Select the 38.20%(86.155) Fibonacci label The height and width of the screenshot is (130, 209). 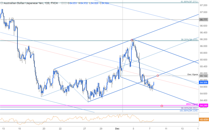tap(189, 40)
